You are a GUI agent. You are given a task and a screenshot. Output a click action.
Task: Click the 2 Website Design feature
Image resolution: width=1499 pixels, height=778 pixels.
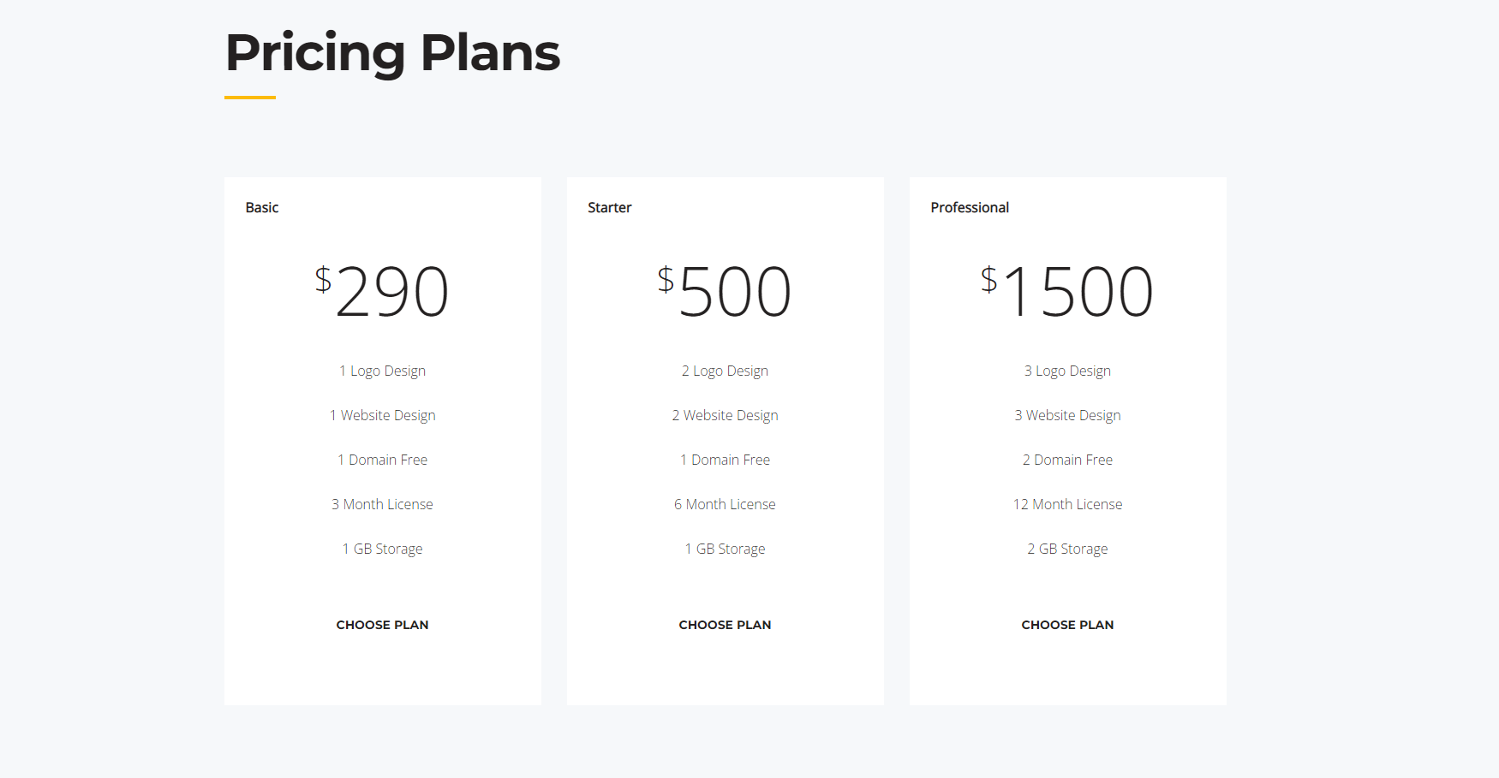[725, 415]
